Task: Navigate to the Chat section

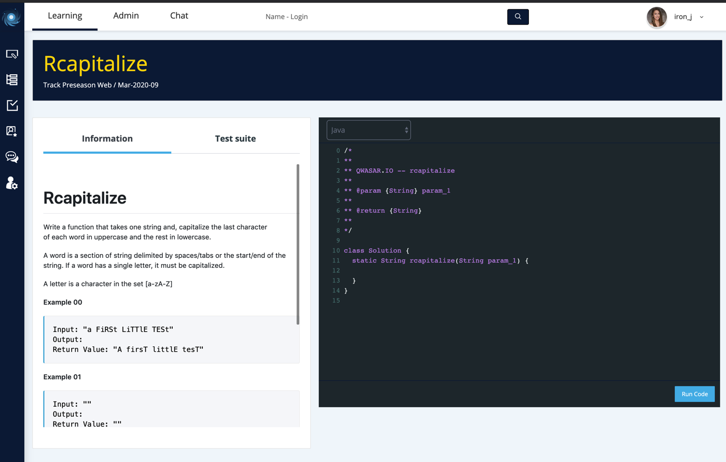Action: tap(179, 15)
